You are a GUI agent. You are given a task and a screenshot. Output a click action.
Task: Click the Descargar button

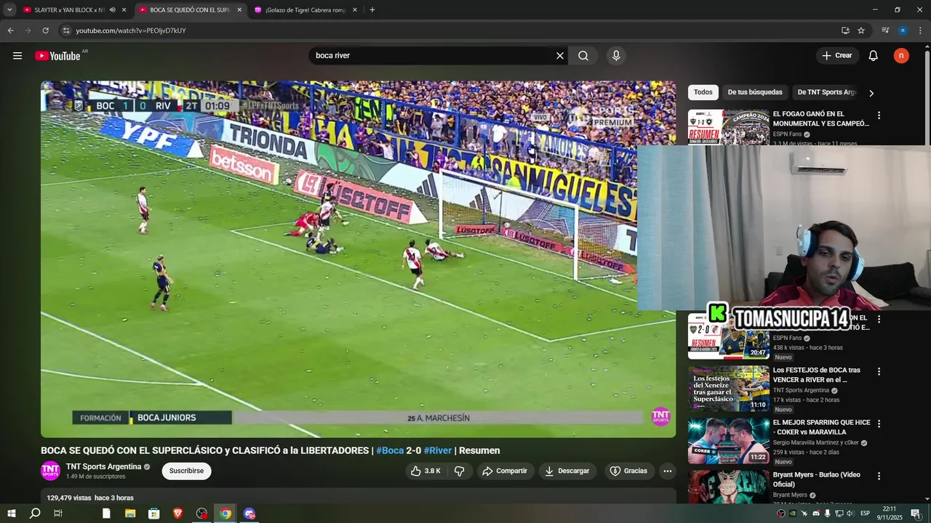(x=567, y=471)
